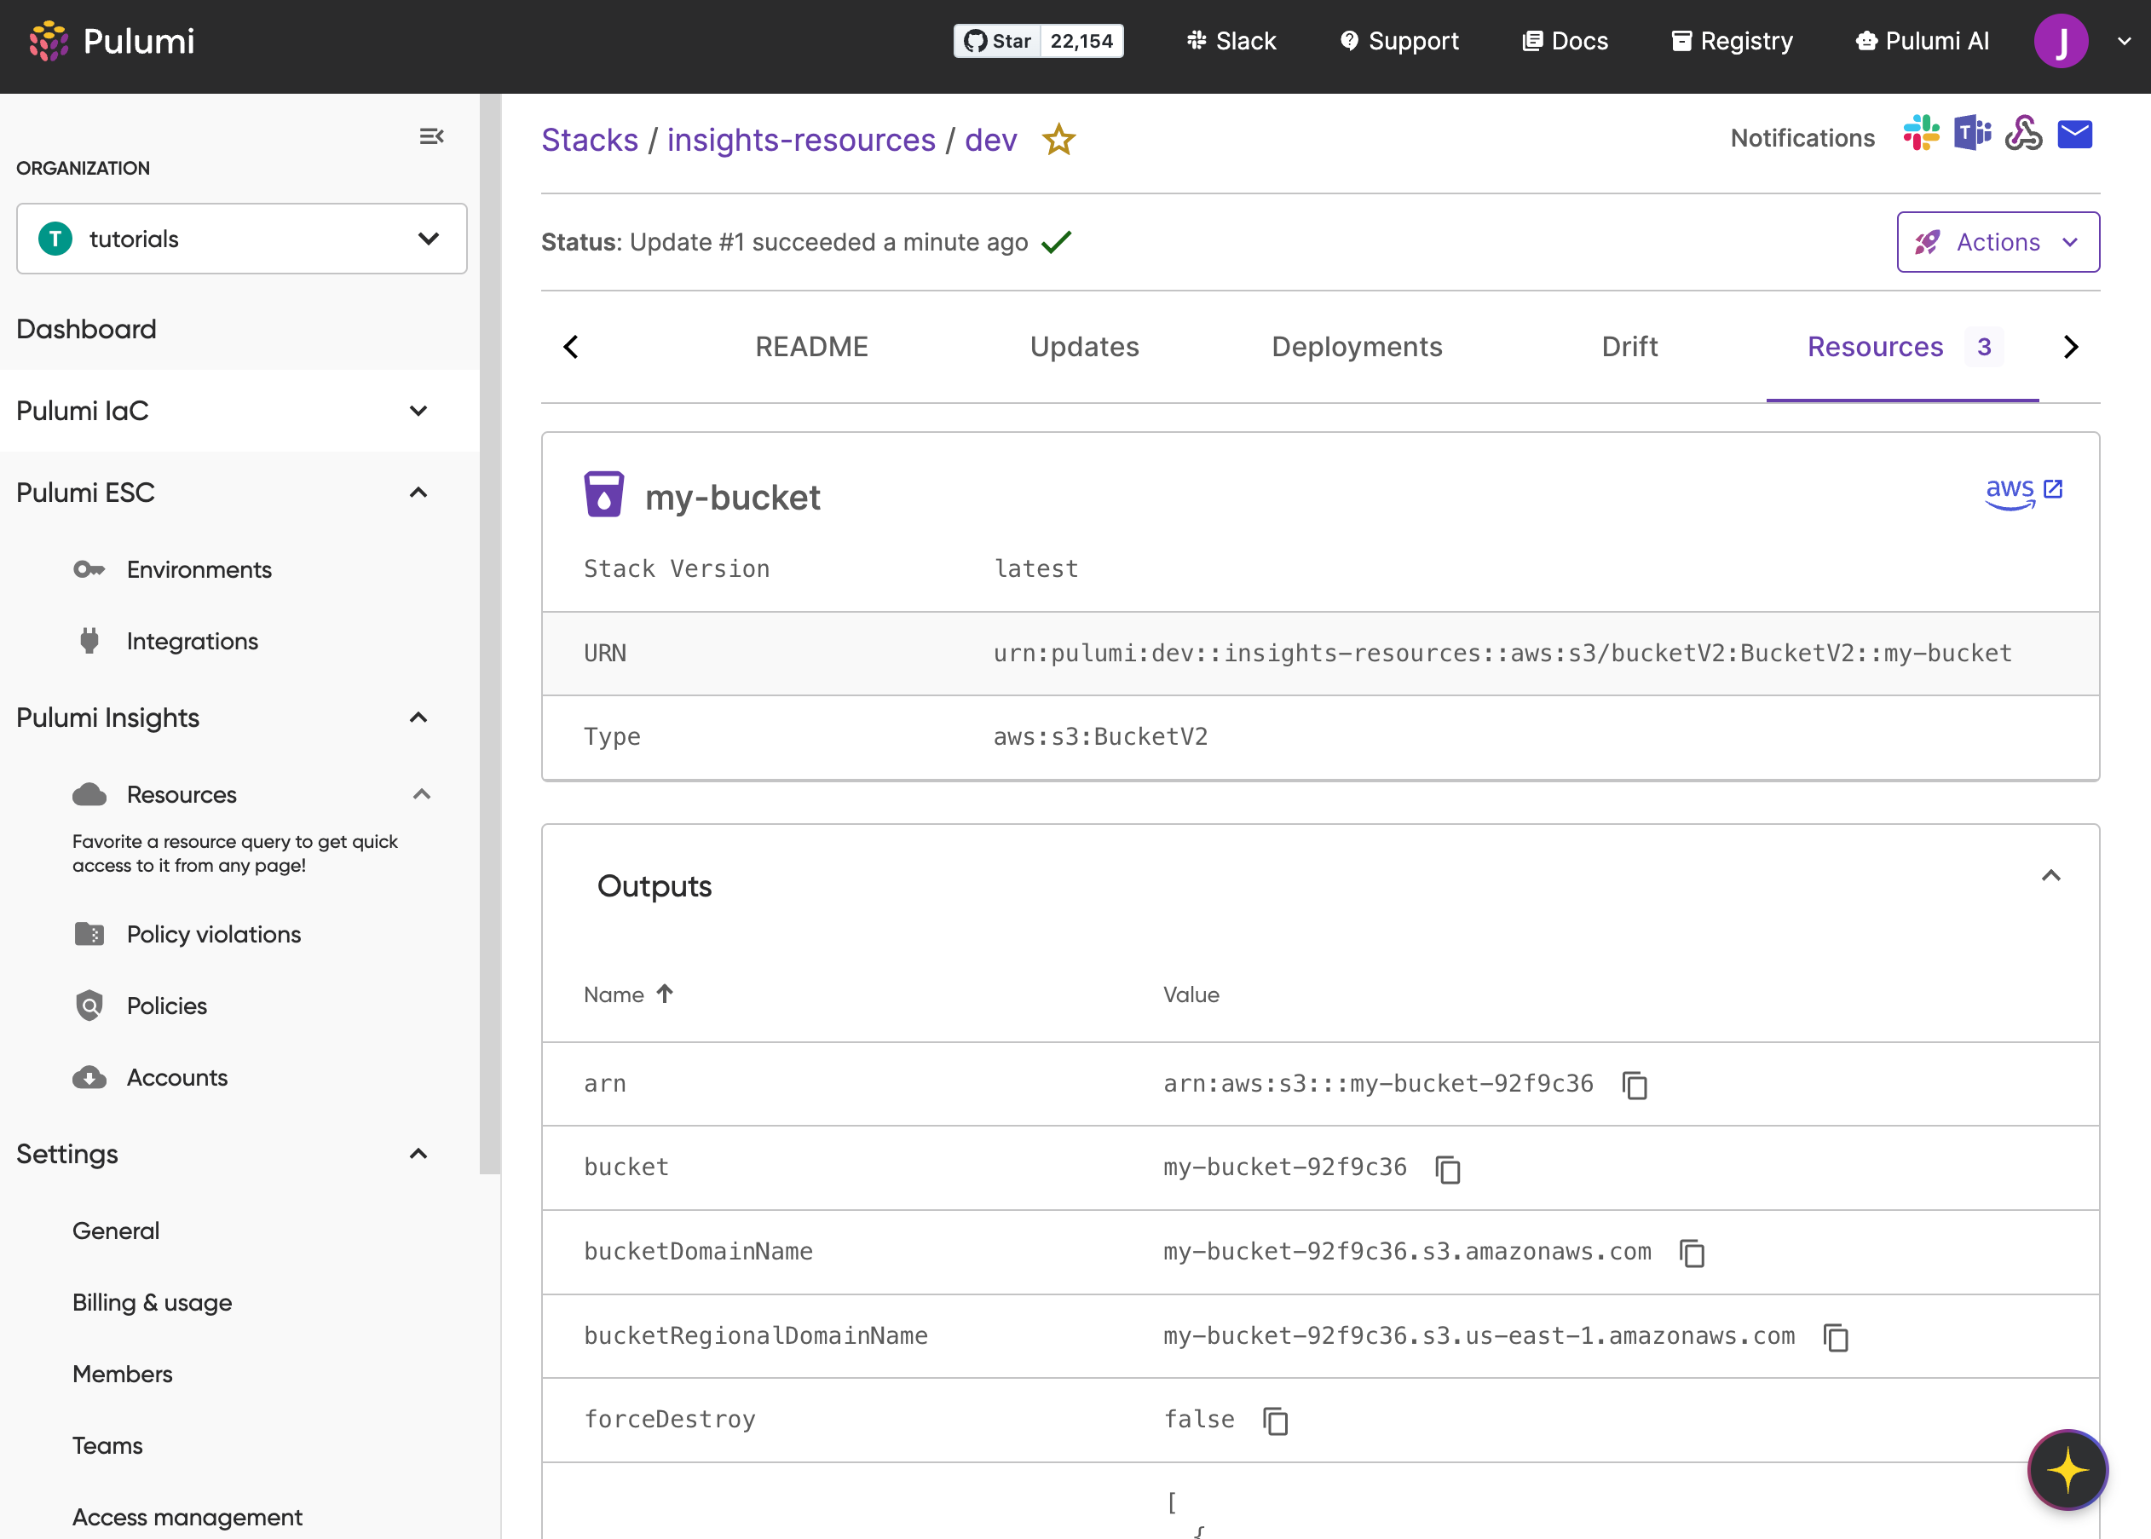
Task: Open General settings
Action: tap(116, 1230)
